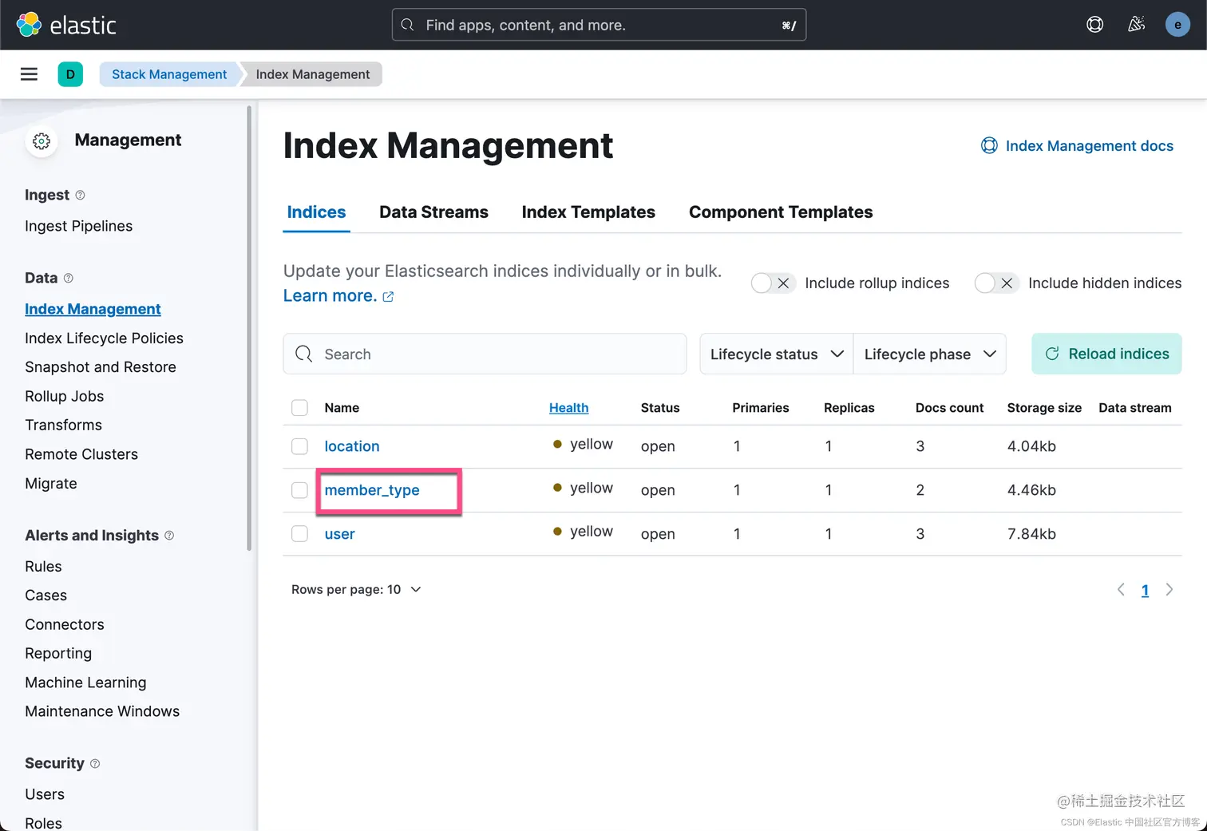Click the Management gear icon
The image size is (1207, 831).
42,141
